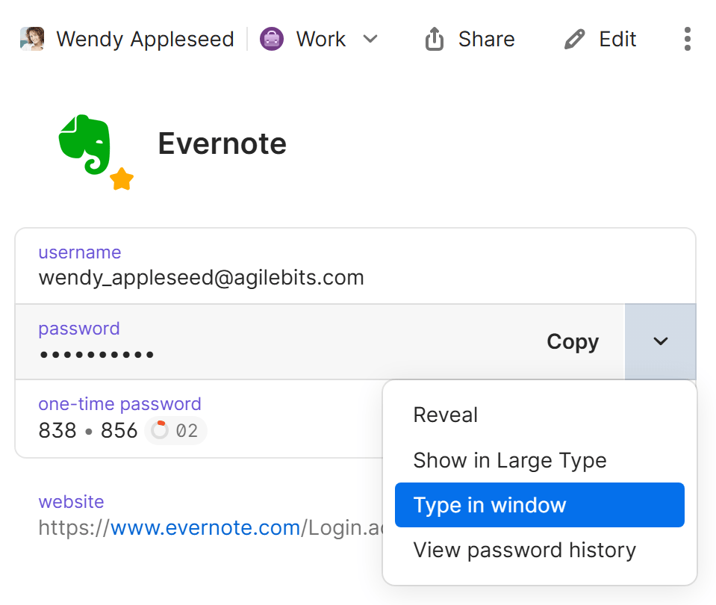Click the Work vault name
This screenshot has height=605, width=716.
321,39
